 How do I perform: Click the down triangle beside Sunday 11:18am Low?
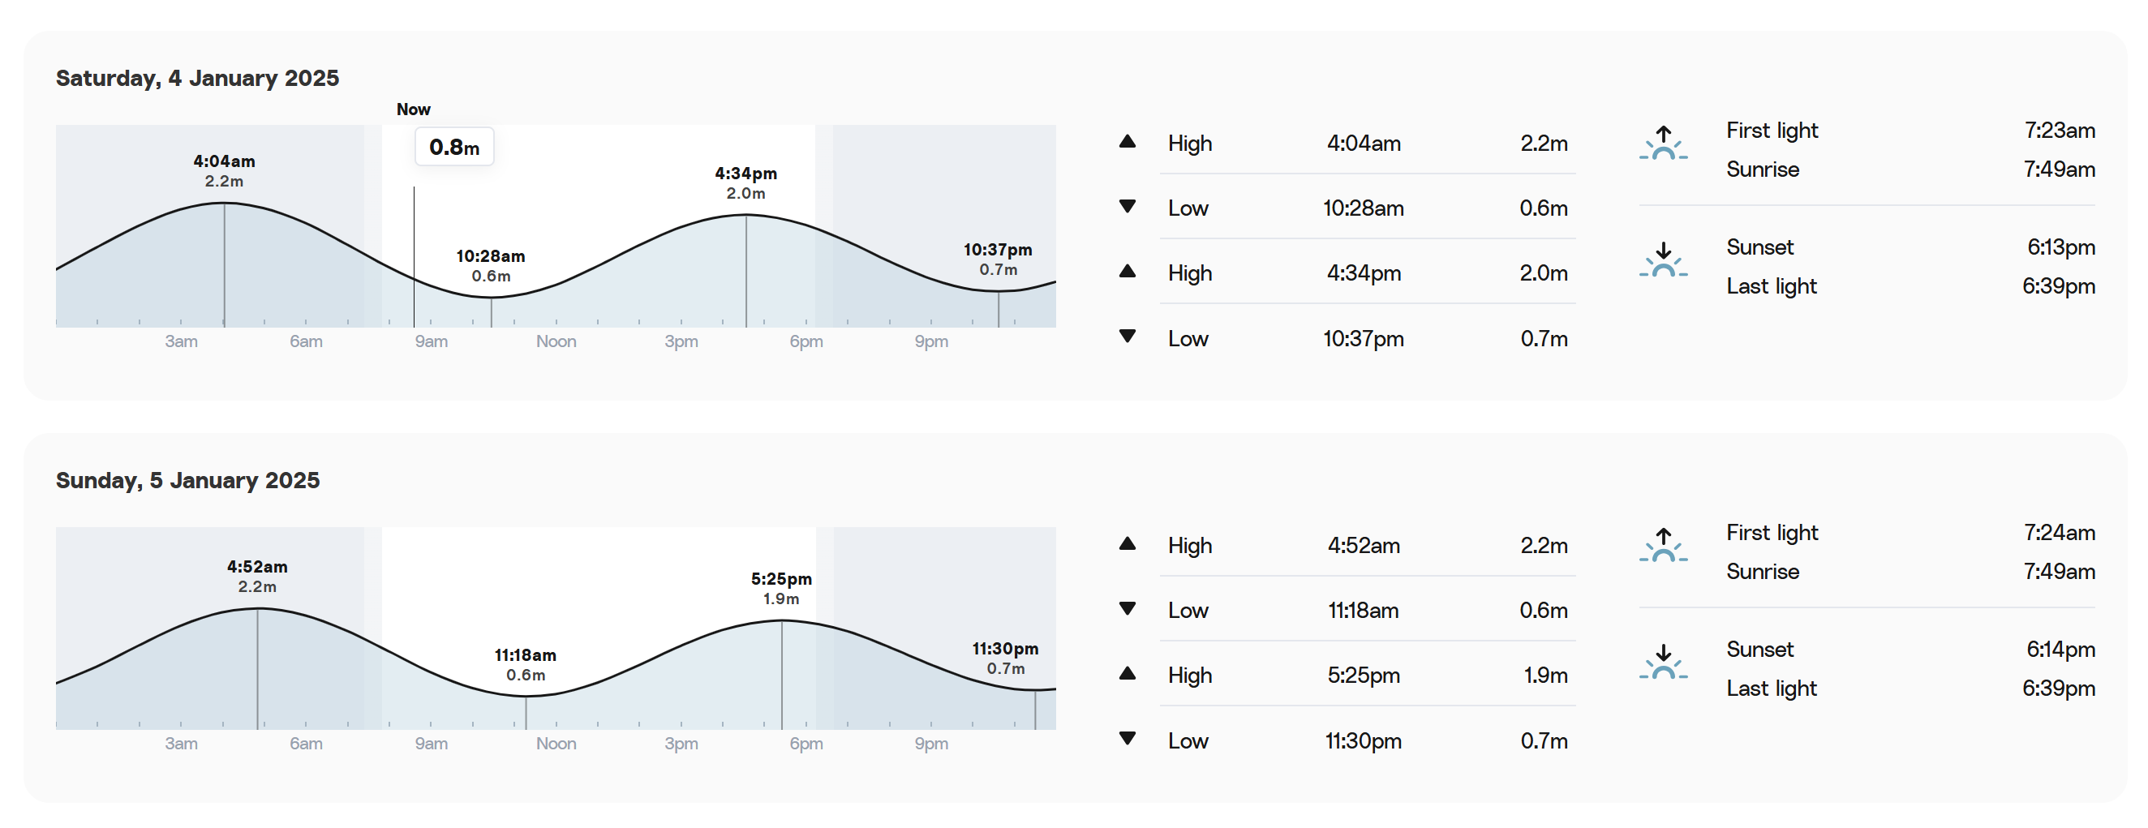[1128, 608]
